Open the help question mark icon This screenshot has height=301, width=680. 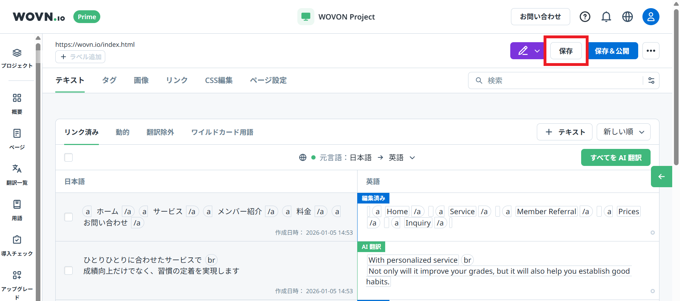click(585, 17)
